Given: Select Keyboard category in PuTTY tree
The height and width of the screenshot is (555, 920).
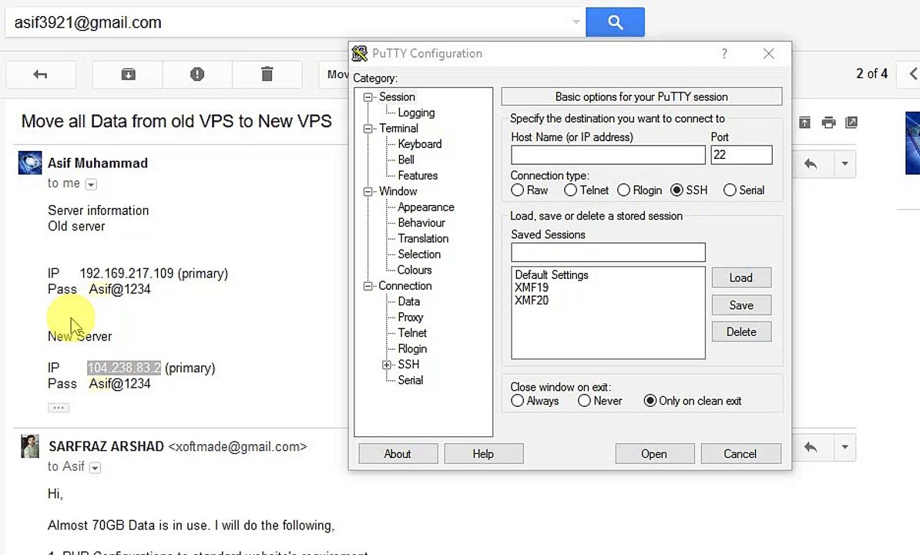Looking at the screenshot, I should [419, 143].
